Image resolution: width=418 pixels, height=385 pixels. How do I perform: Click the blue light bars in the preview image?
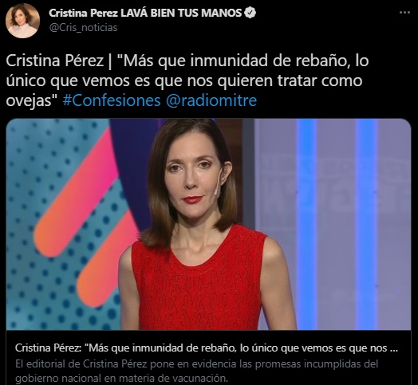(337, 224)
